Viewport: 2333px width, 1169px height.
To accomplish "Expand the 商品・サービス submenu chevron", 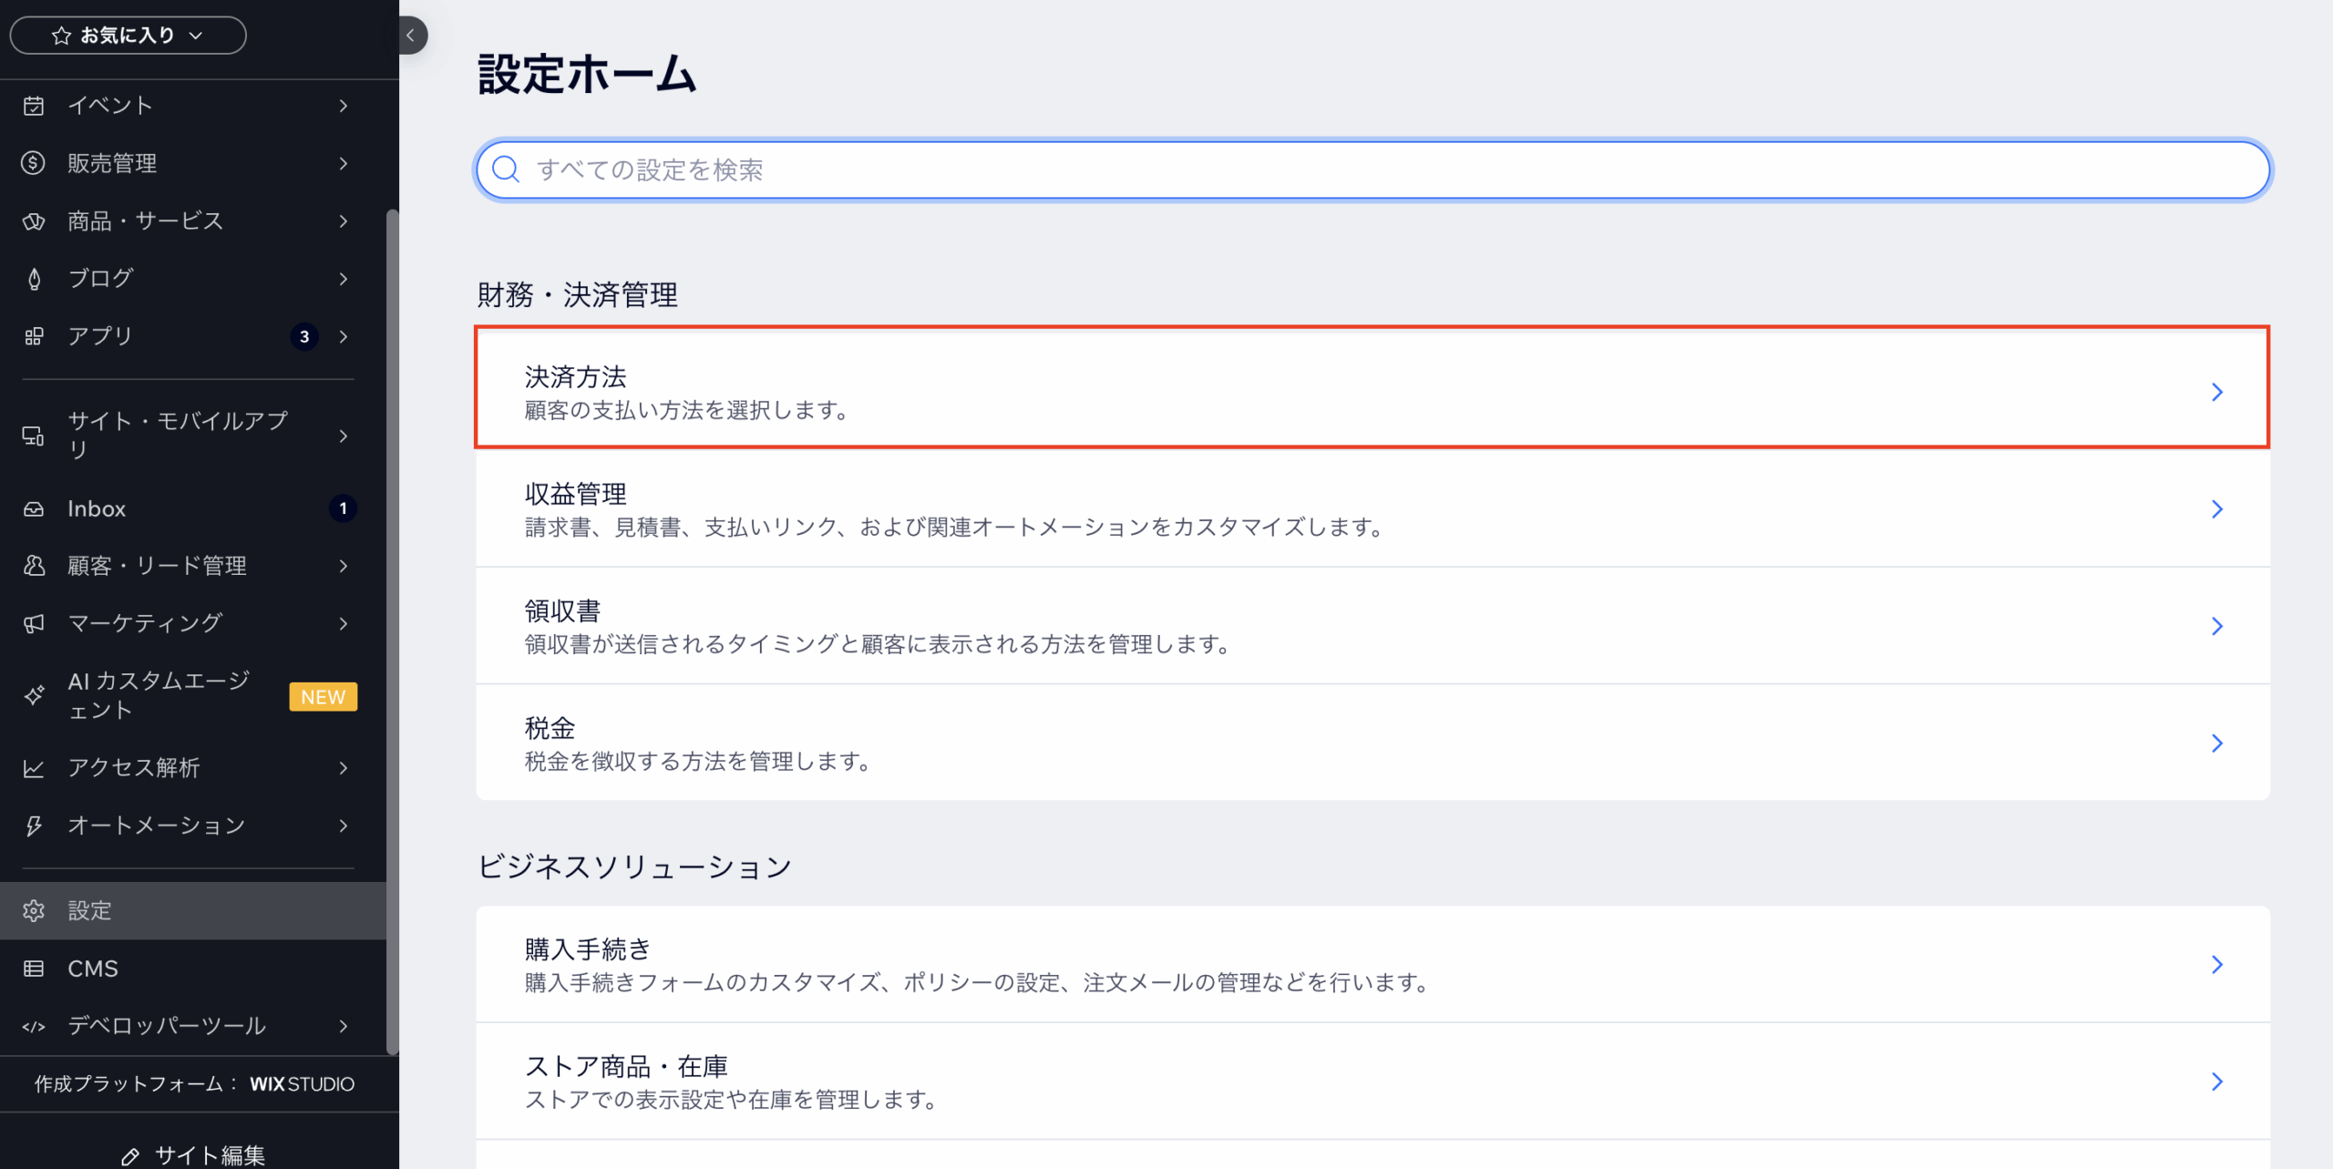I will pos(344,221).
